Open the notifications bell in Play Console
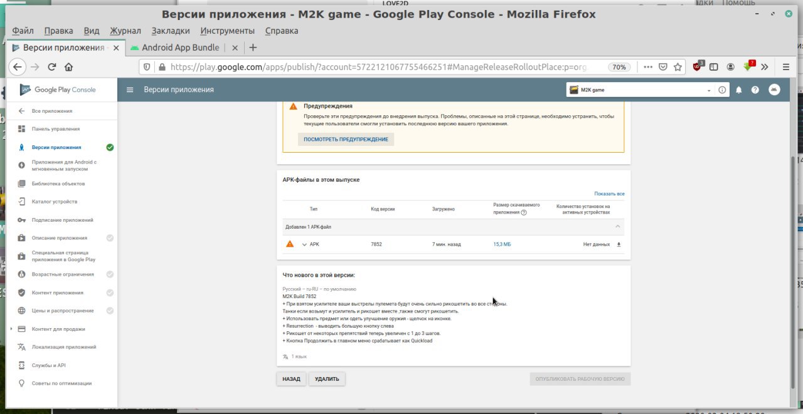The height and width of the screenshot is (414, 803). point(738,90)
